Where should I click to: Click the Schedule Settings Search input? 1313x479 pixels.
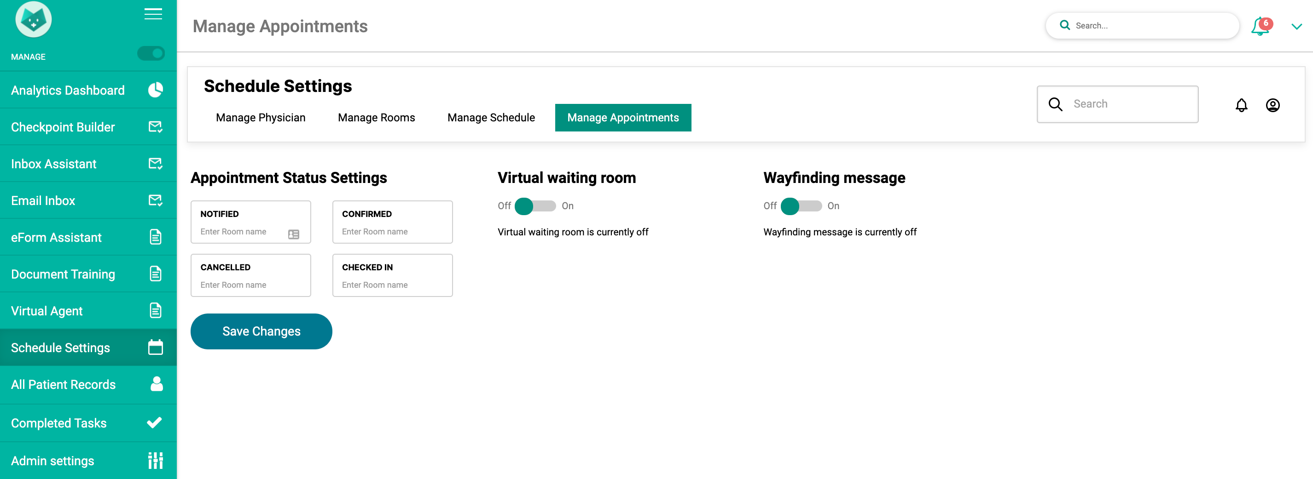tap(1117, 104)
